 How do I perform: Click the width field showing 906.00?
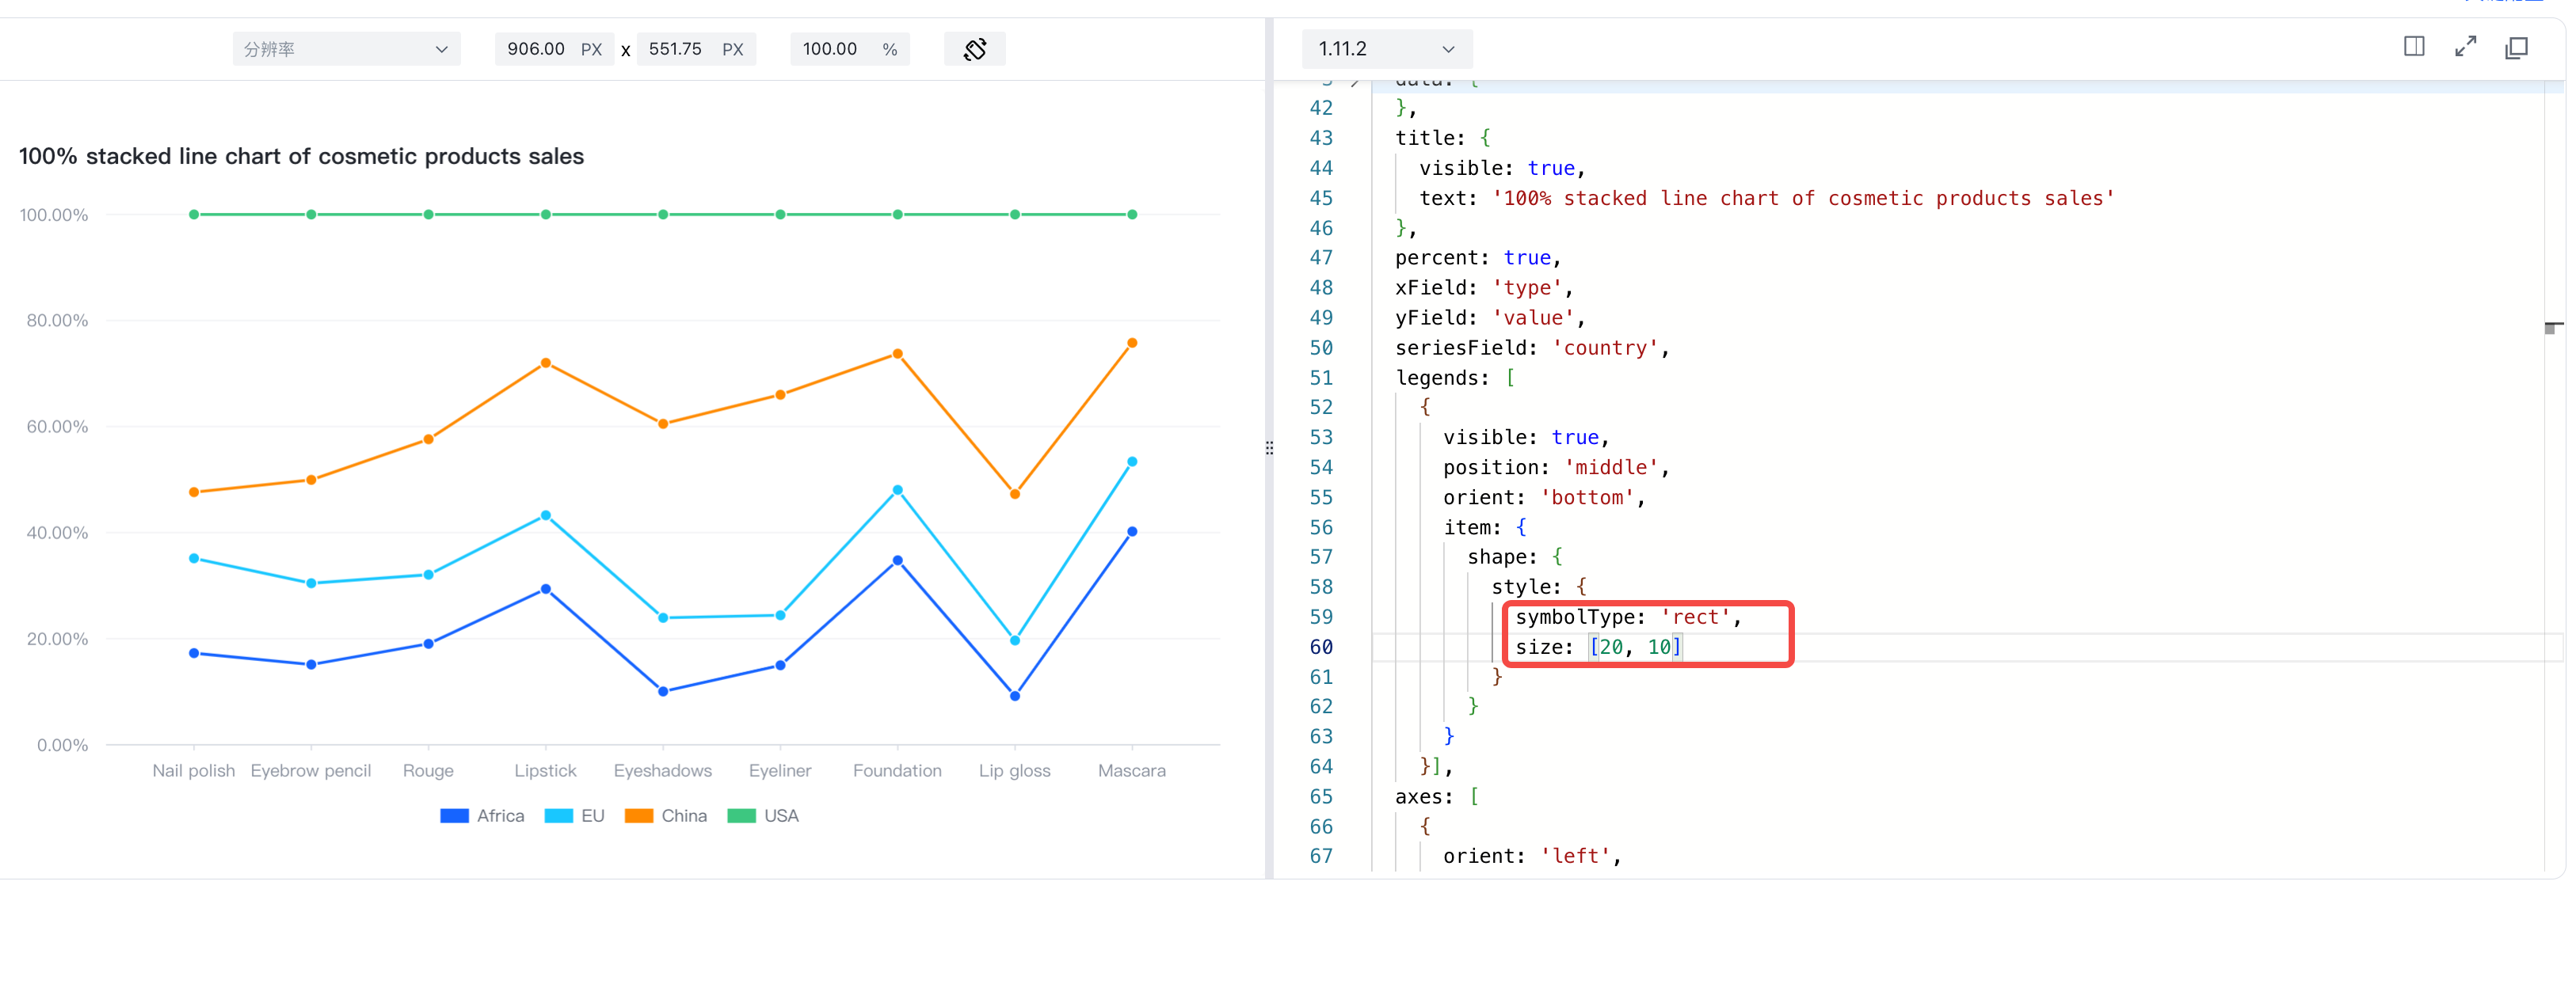coord(554,49)
